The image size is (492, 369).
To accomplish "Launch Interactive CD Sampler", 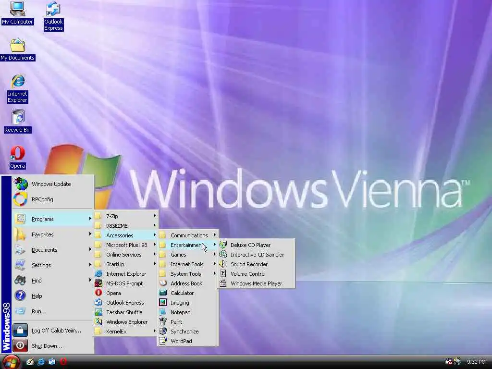I will tap(257, 255).
